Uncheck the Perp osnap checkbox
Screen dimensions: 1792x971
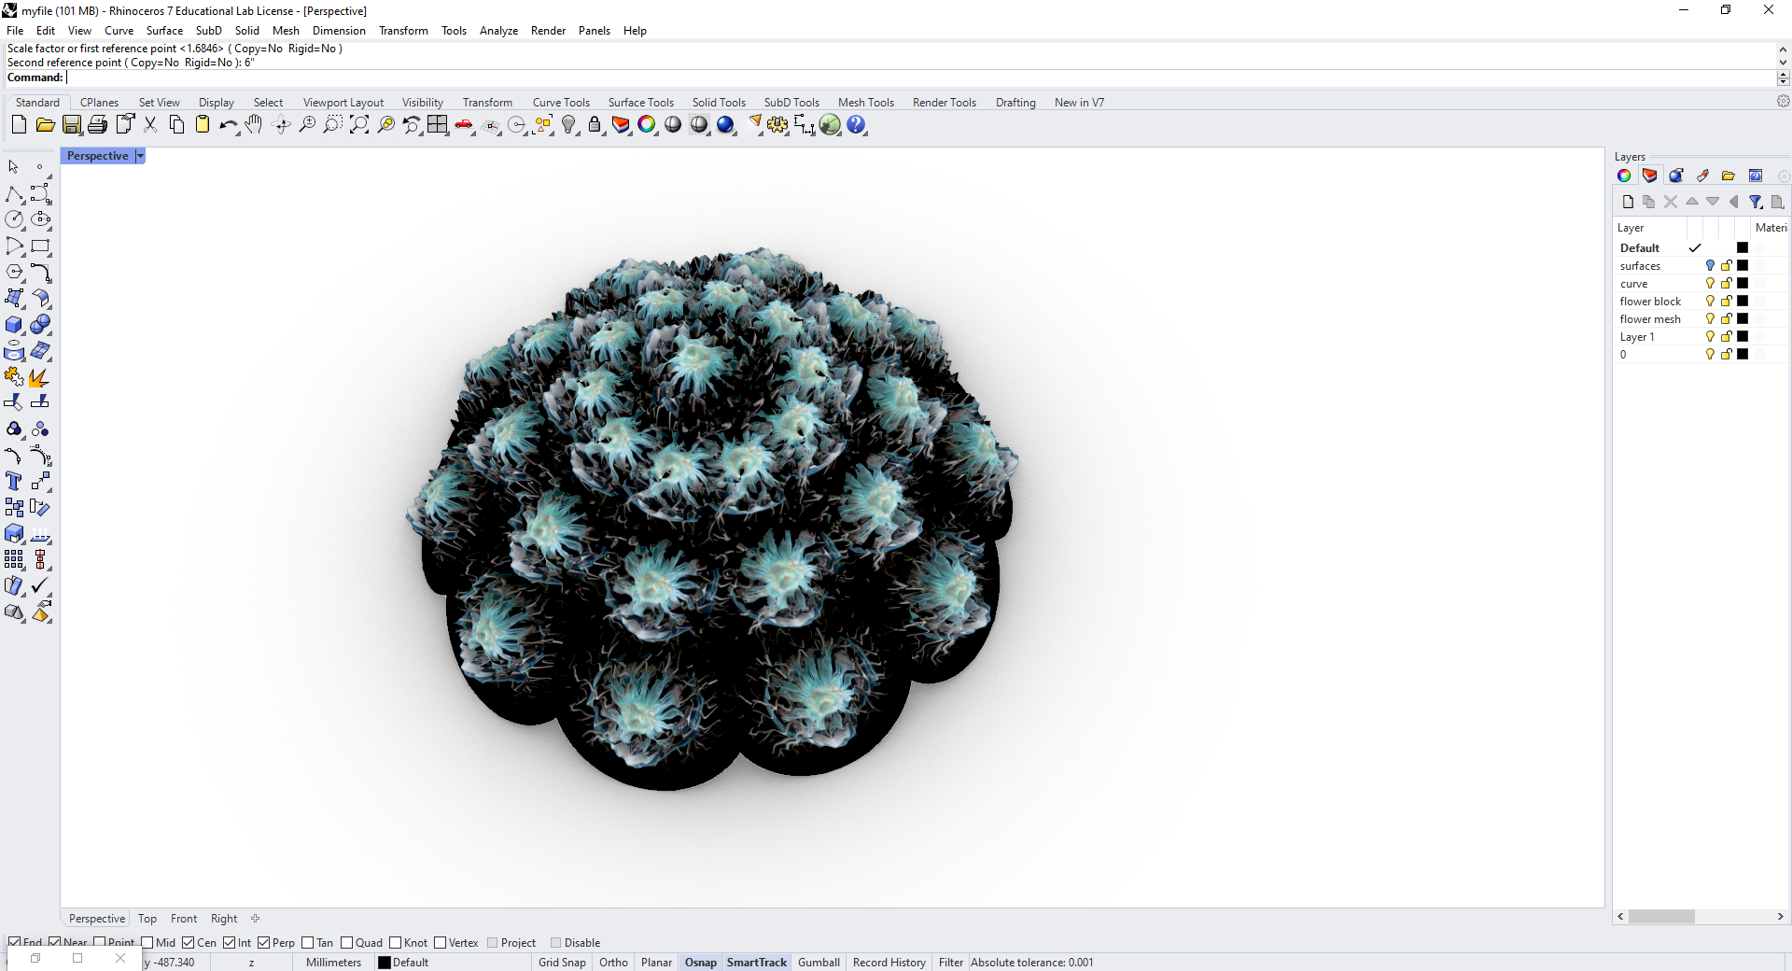pyautogui.click(x=264, y=943)
